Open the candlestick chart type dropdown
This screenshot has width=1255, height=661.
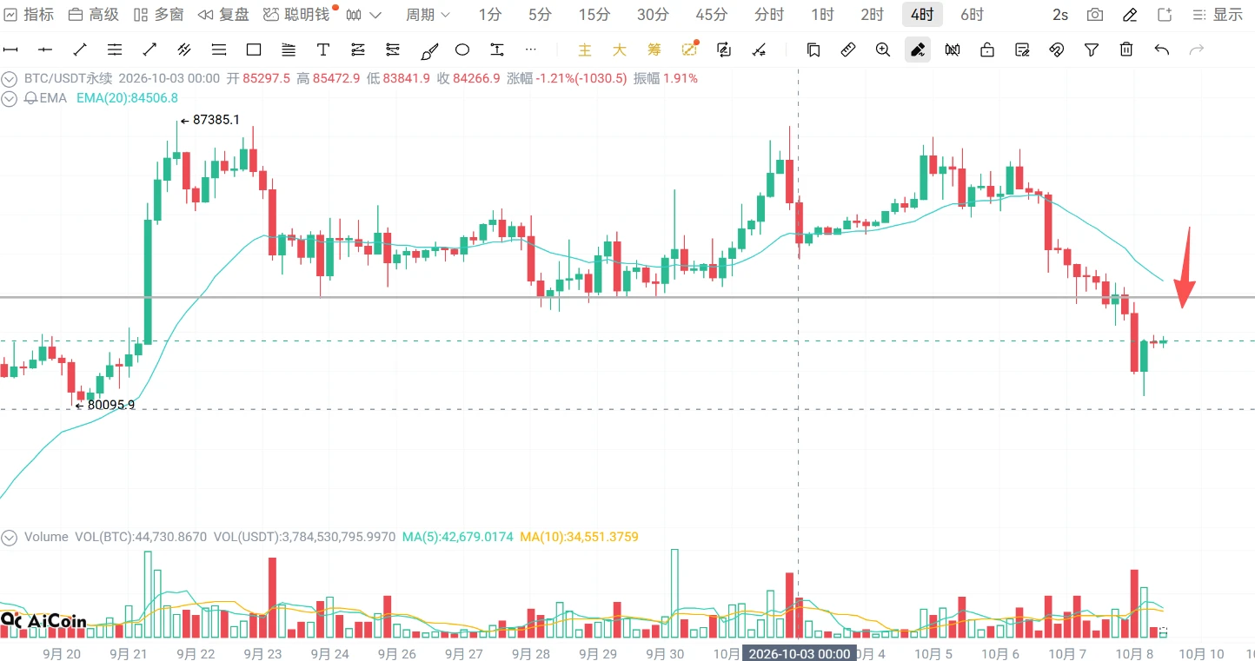tap(363, 15)
